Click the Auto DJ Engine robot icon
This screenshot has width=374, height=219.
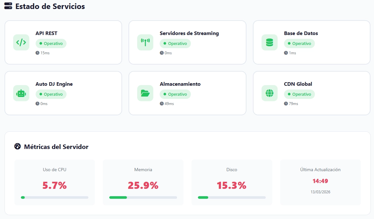pyautogui.click(x=21, y=93)
